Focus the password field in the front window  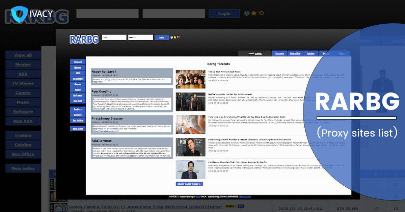pos(140,37)
